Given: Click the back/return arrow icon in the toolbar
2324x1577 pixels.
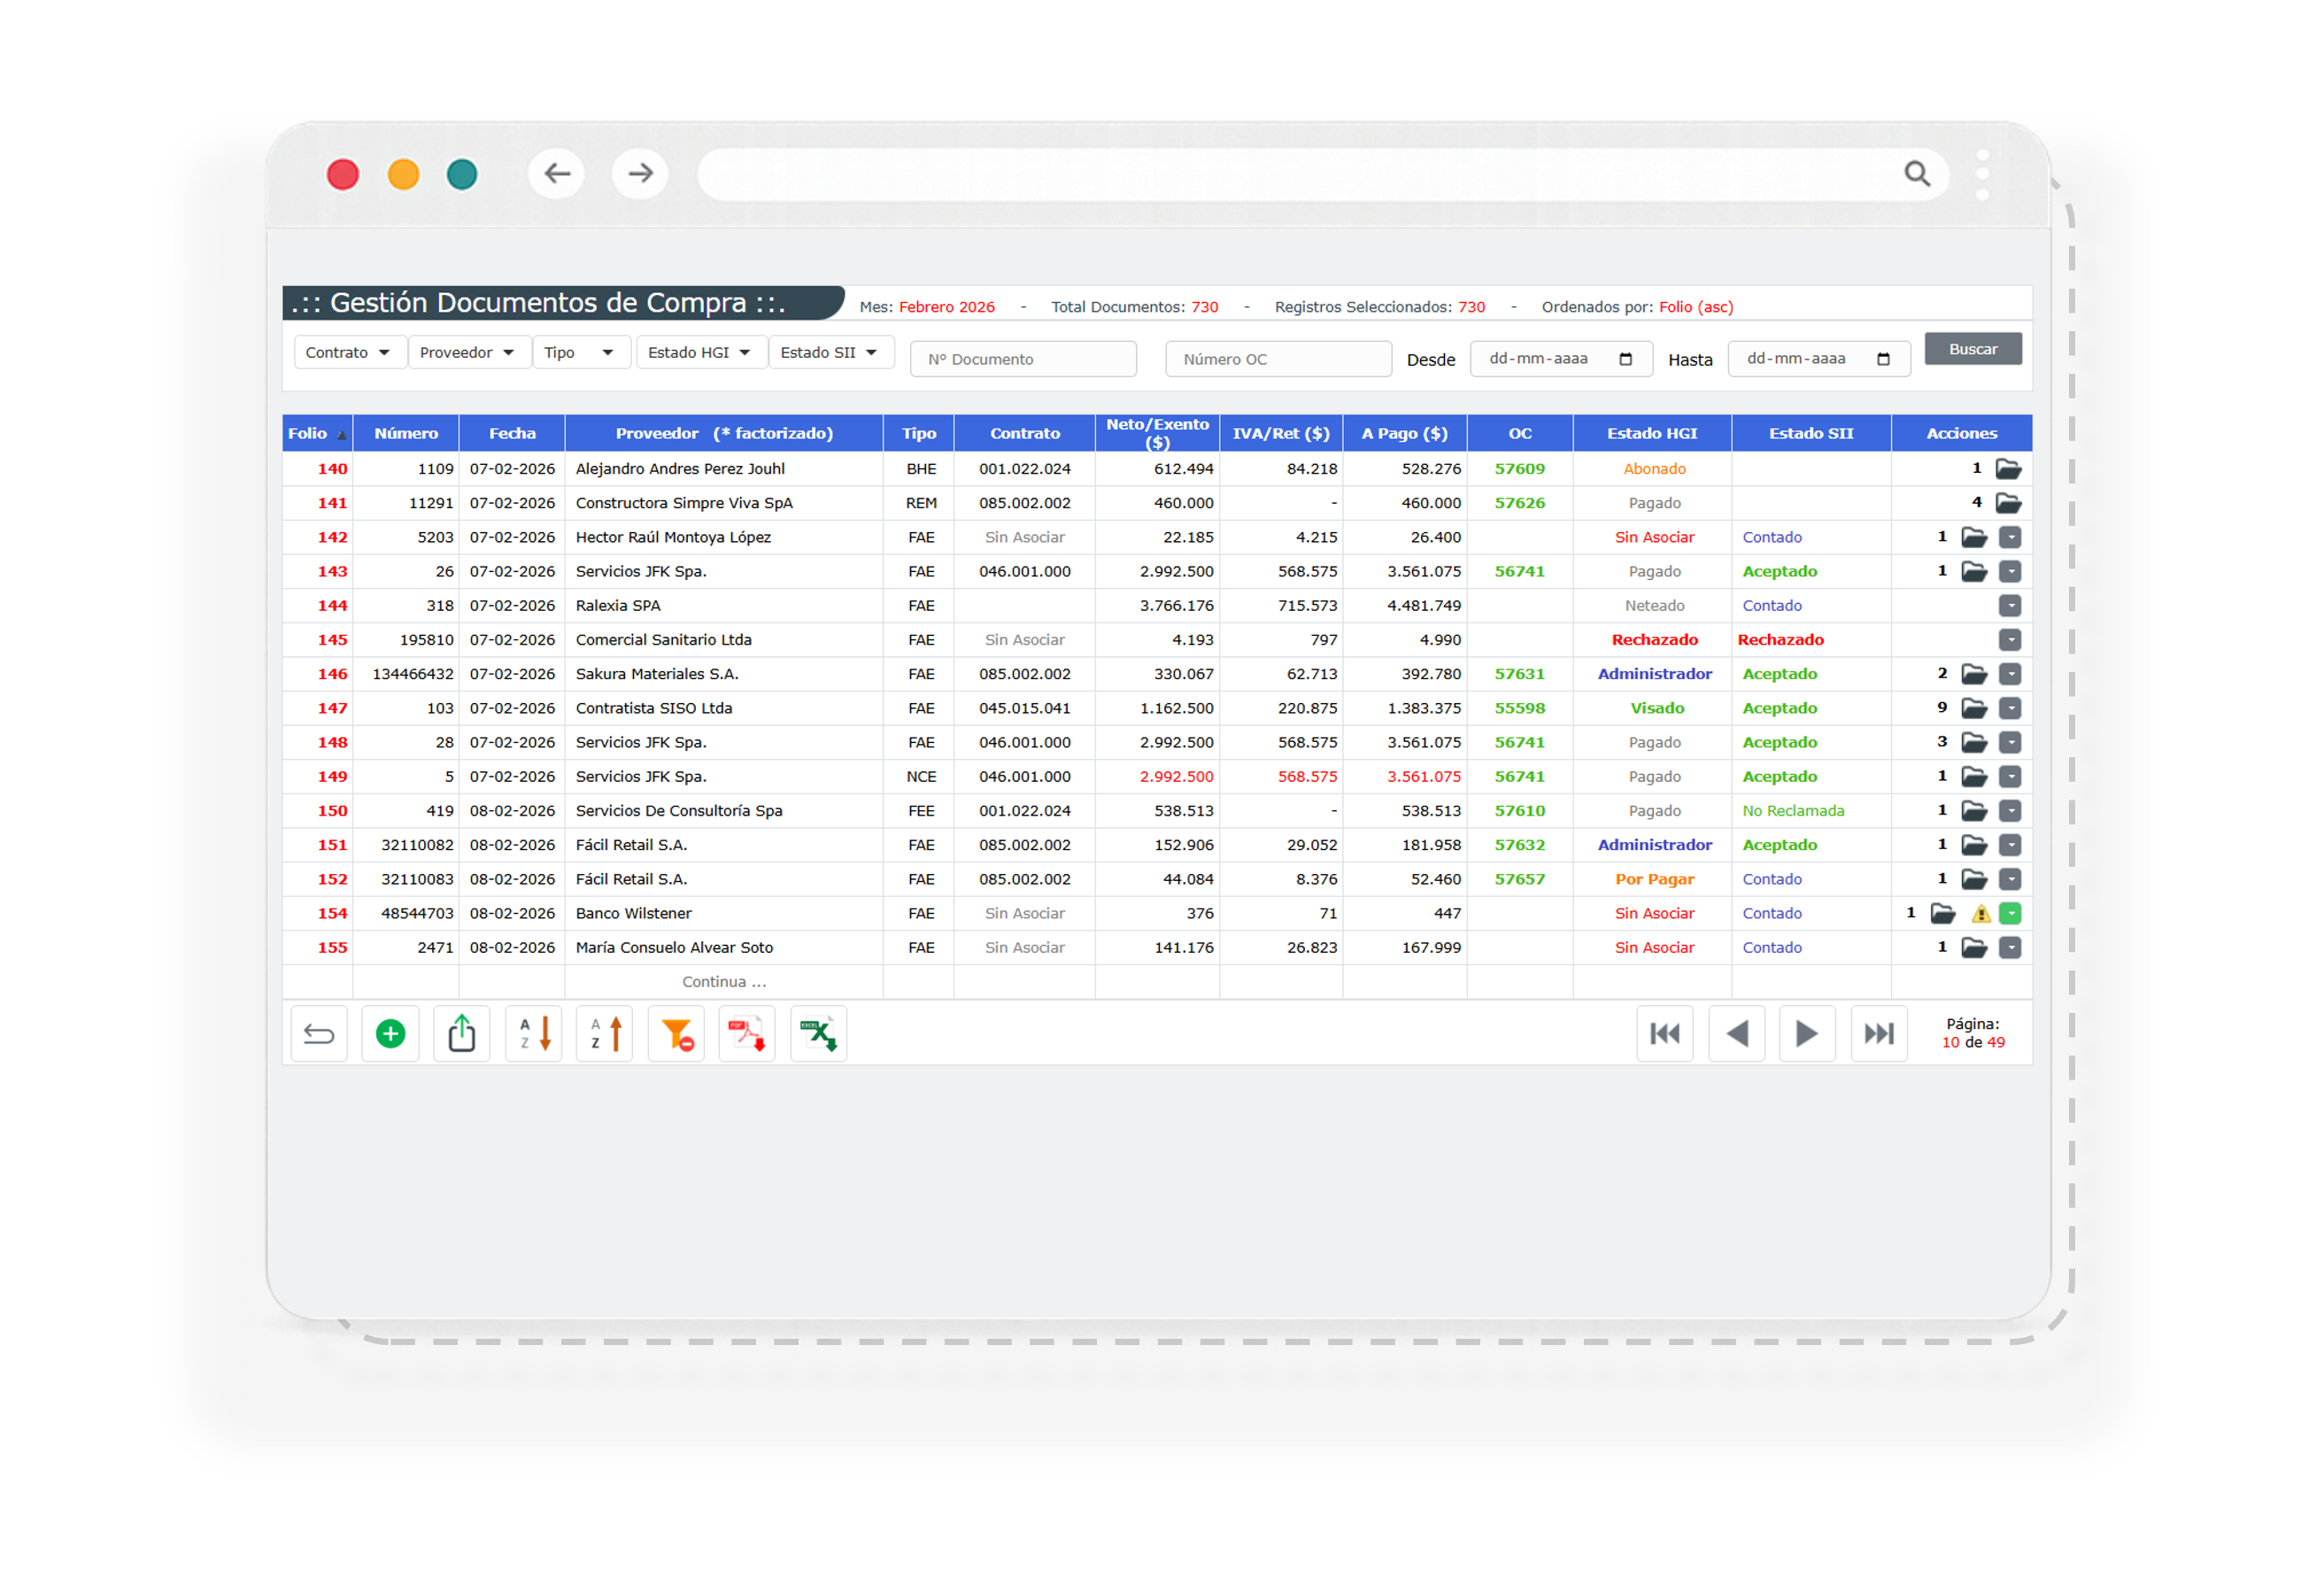Looking at the screenshot, I should pyautogui.click(x=318, y=1033).
